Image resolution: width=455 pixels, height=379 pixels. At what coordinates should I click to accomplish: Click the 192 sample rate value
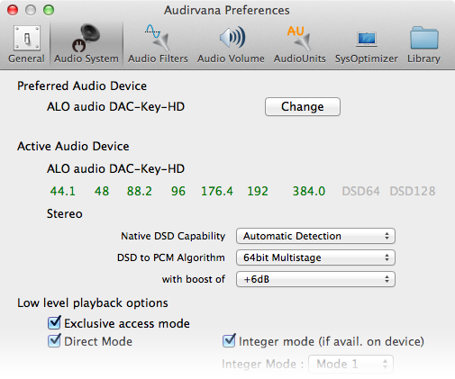coord(258,191)
